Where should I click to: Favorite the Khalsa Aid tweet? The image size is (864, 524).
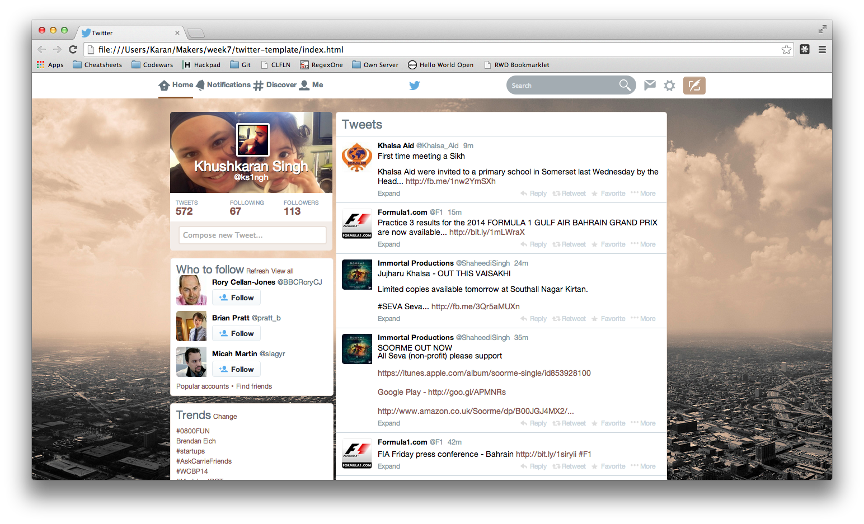[608, 193]
